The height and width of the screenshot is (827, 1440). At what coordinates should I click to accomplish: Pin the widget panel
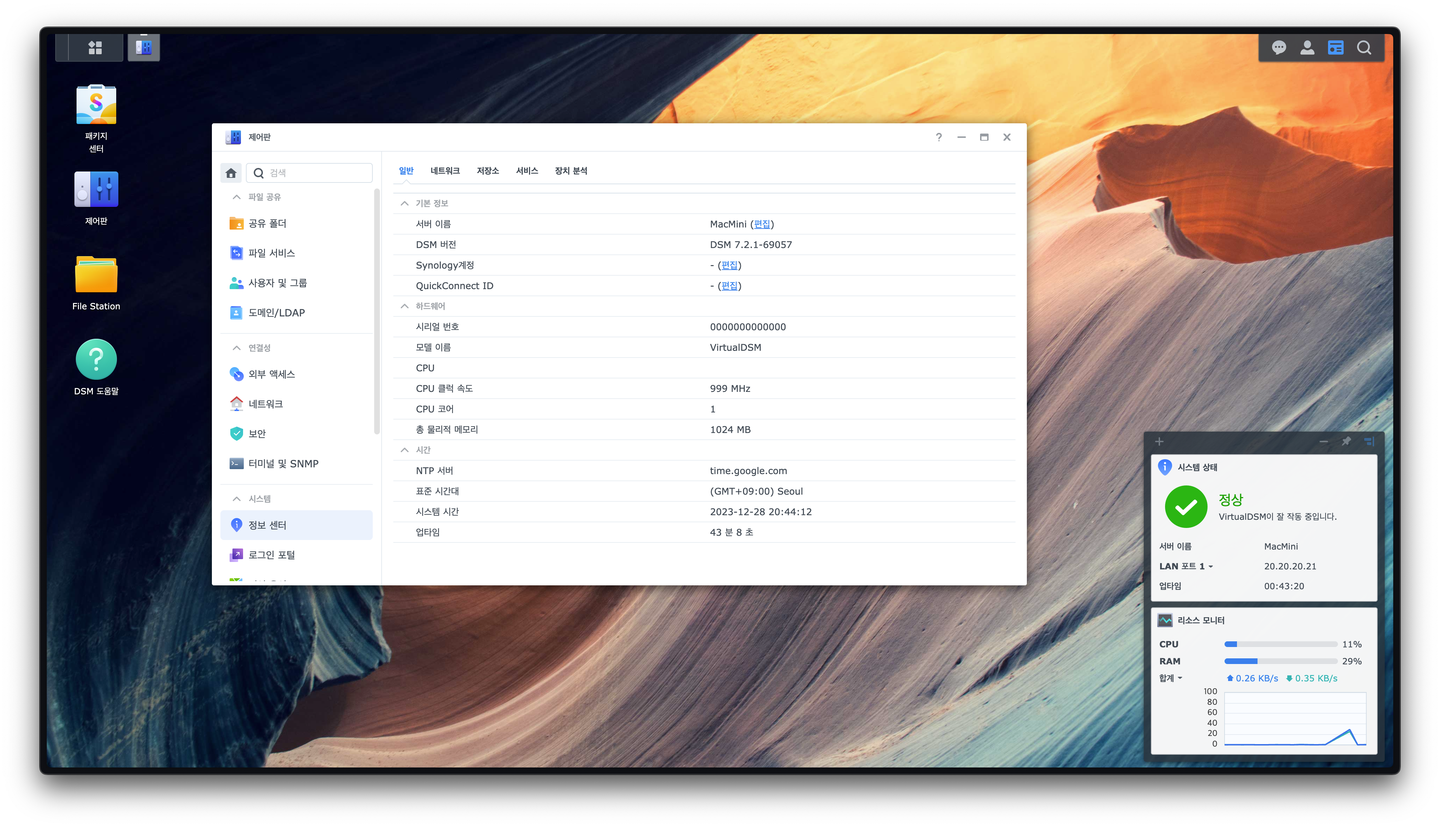(1346, 441)
